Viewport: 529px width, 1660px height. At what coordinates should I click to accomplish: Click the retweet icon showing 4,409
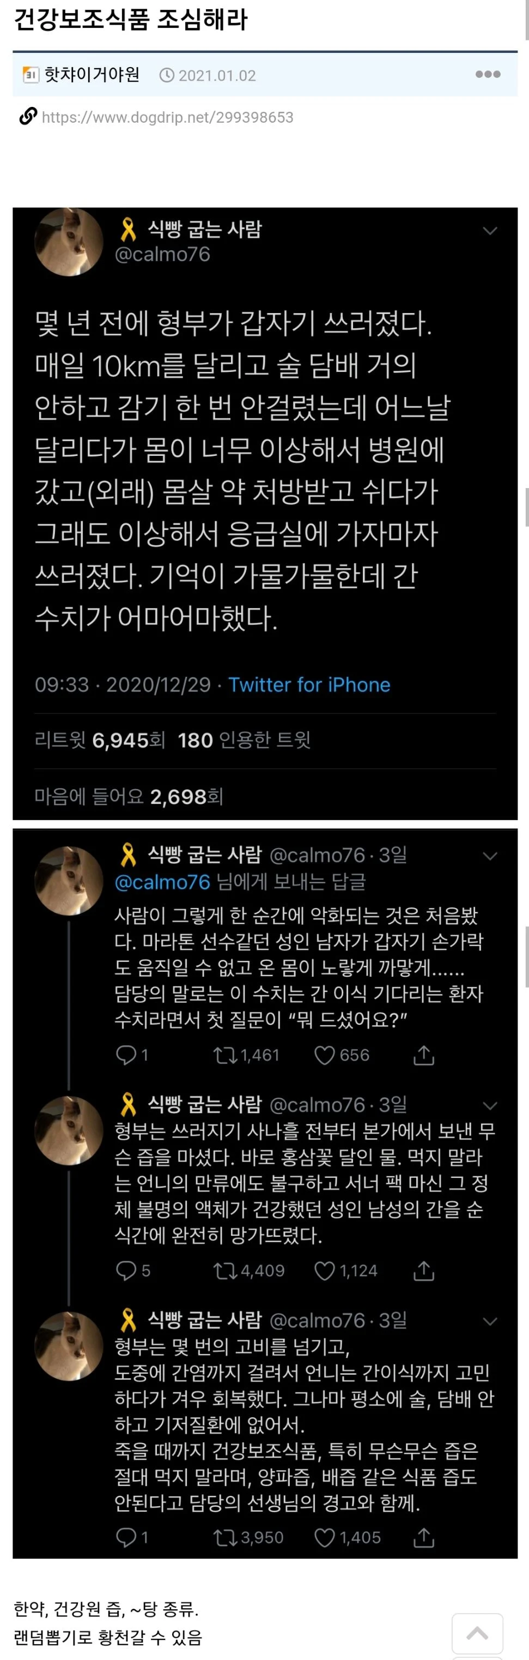[225, 1270]
